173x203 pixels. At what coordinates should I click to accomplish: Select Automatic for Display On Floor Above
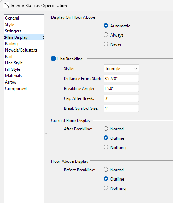pyautogui.click(x=106, y=26)
